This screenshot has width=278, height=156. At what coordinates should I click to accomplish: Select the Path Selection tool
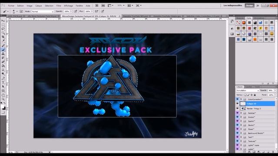tap(3, 87)
